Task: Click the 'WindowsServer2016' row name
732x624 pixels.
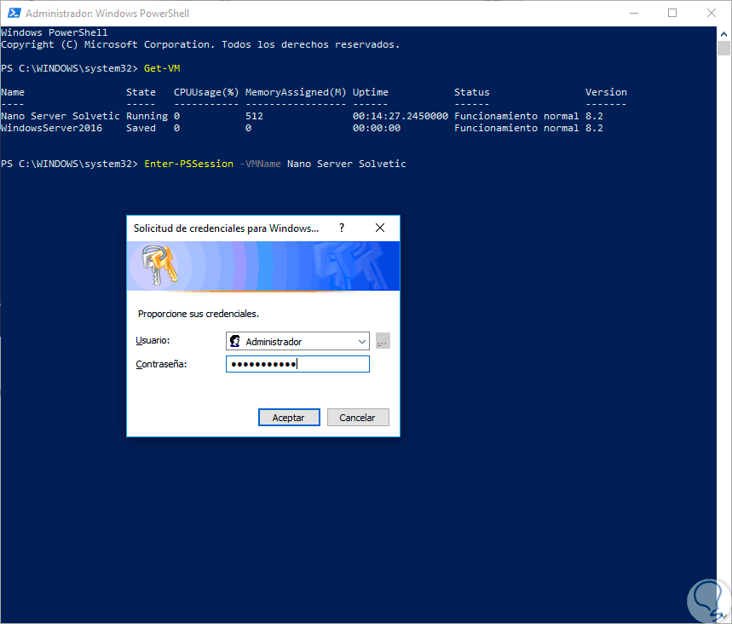Action: (51, 128)
